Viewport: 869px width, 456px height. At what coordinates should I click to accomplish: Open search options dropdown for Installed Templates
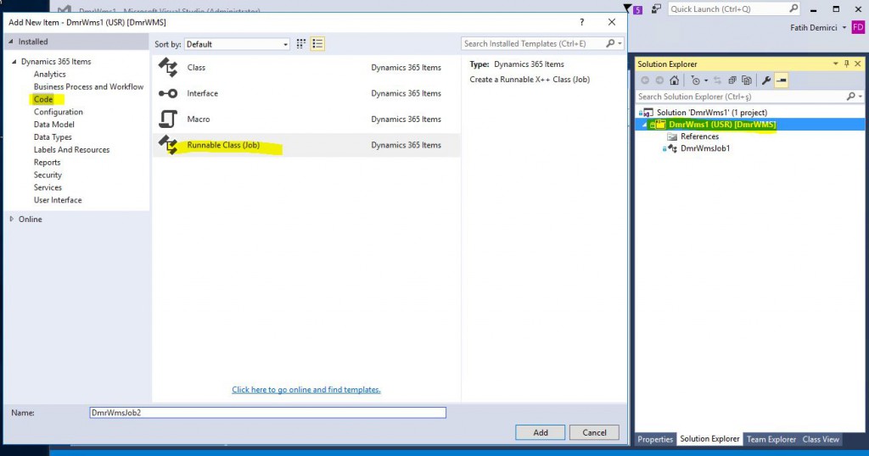coord(620,43)
